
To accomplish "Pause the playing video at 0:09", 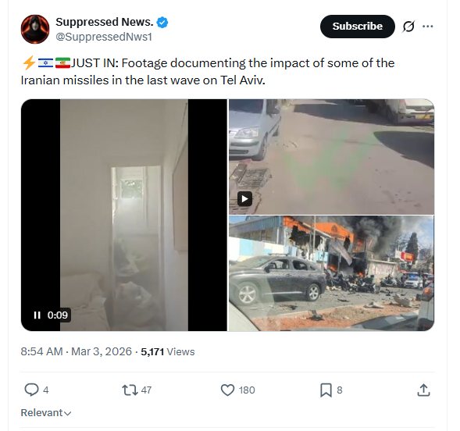I will tap(37, 315).
